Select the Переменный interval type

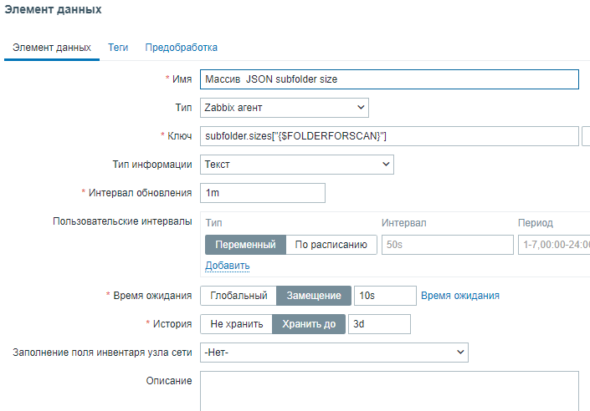click(x=245, y=245)
